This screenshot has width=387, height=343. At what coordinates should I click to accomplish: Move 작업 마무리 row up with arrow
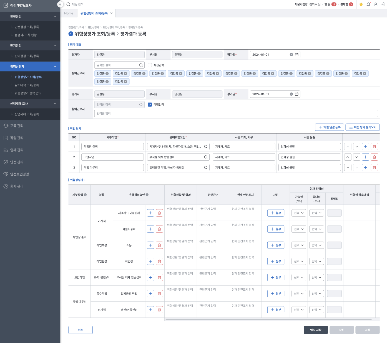pos(348,168)
